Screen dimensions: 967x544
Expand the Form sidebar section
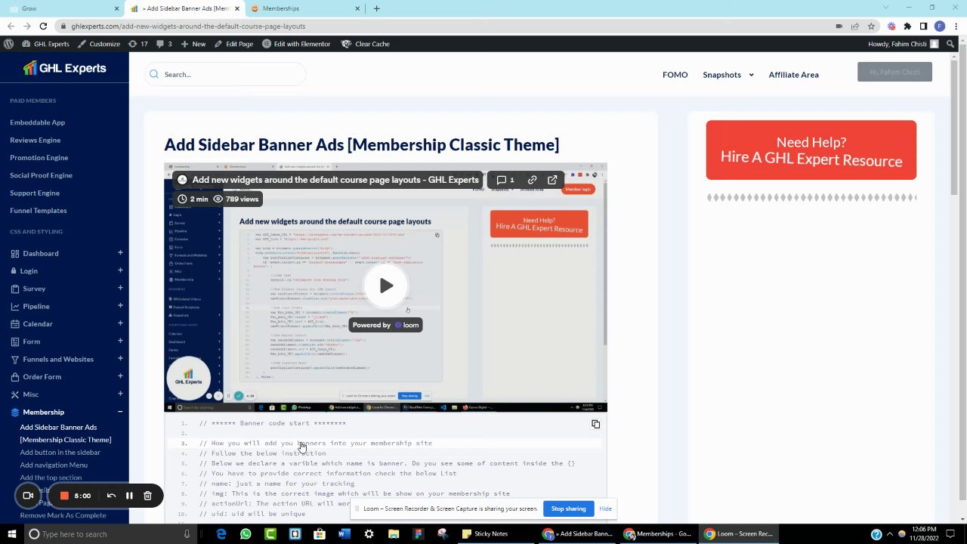tap(120, 341)
